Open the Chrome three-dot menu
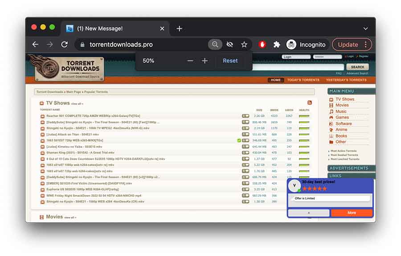This screenshot has height=256, width=401. coord(366,45)
